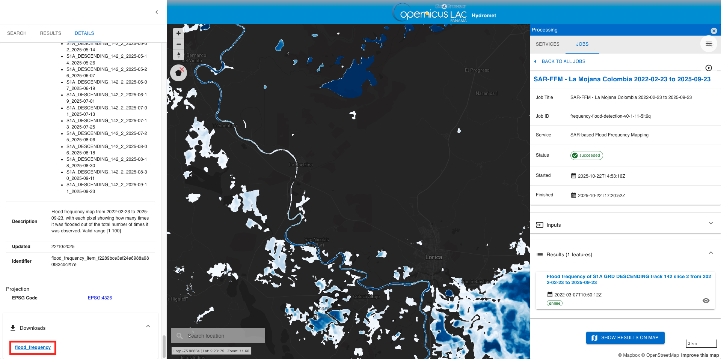Click the polygon draw tool icon
The height and width of the screenshot is (359, 721).
(178, 73)
